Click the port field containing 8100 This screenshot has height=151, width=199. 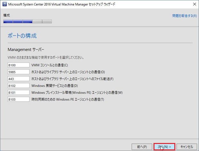tap(18, 65)
